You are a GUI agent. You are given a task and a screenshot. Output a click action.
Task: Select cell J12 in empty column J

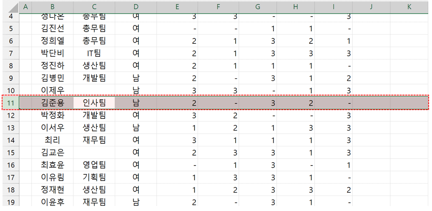pos(372,116)
